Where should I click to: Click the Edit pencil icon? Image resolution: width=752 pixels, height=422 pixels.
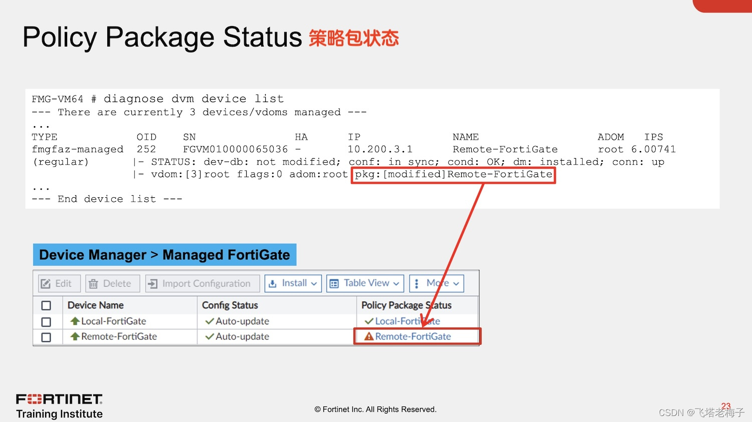point(46,284)
